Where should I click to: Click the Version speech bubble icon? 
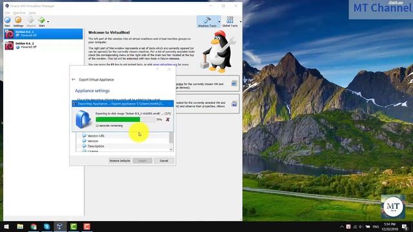[x=85, y=140]
